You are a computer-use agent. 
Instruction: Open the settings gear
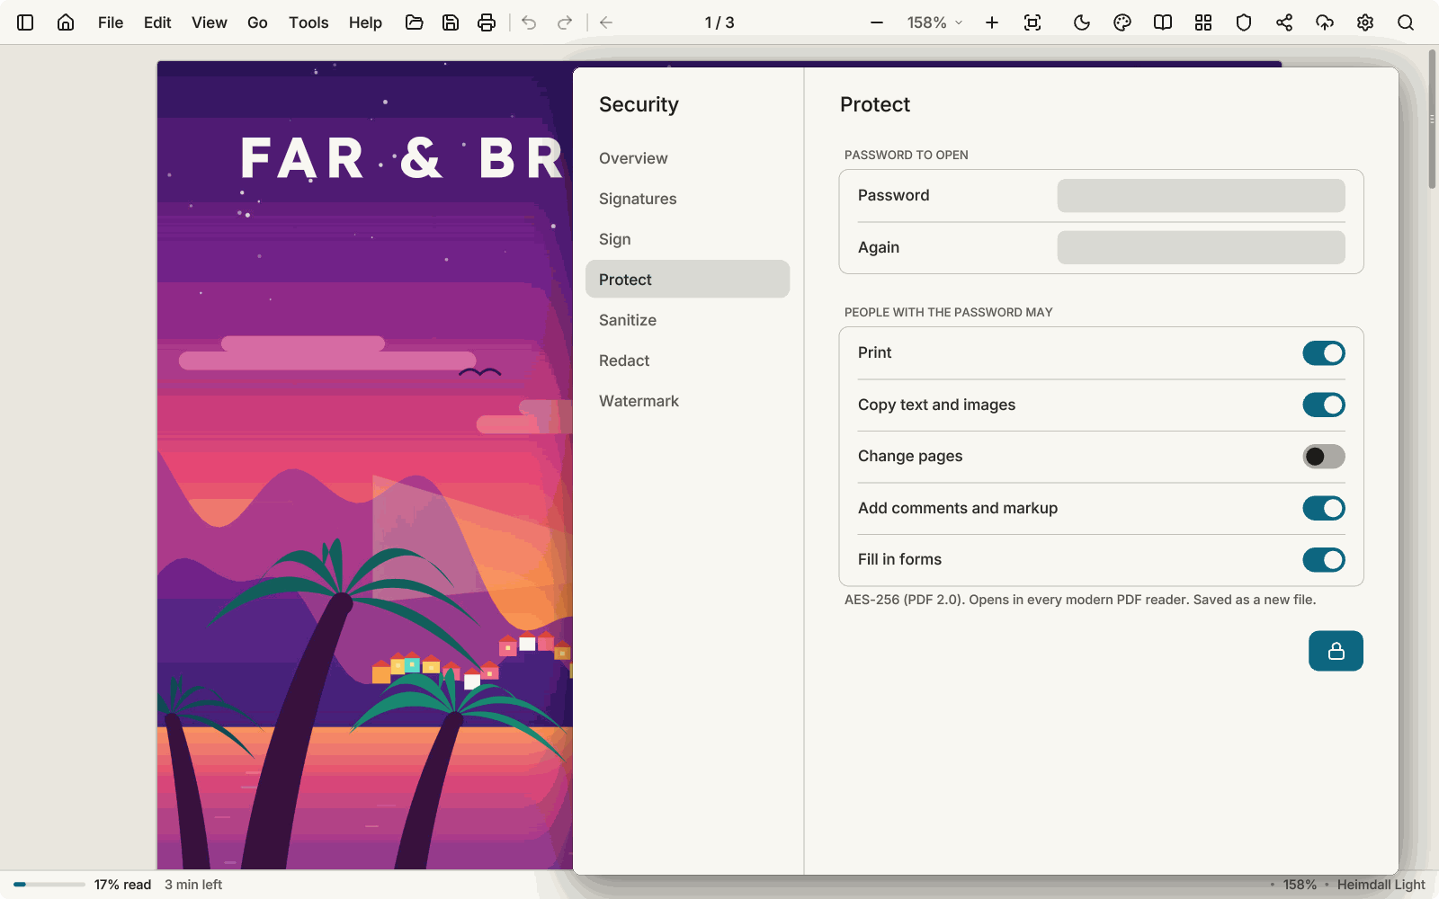[x=1365, y=22]
